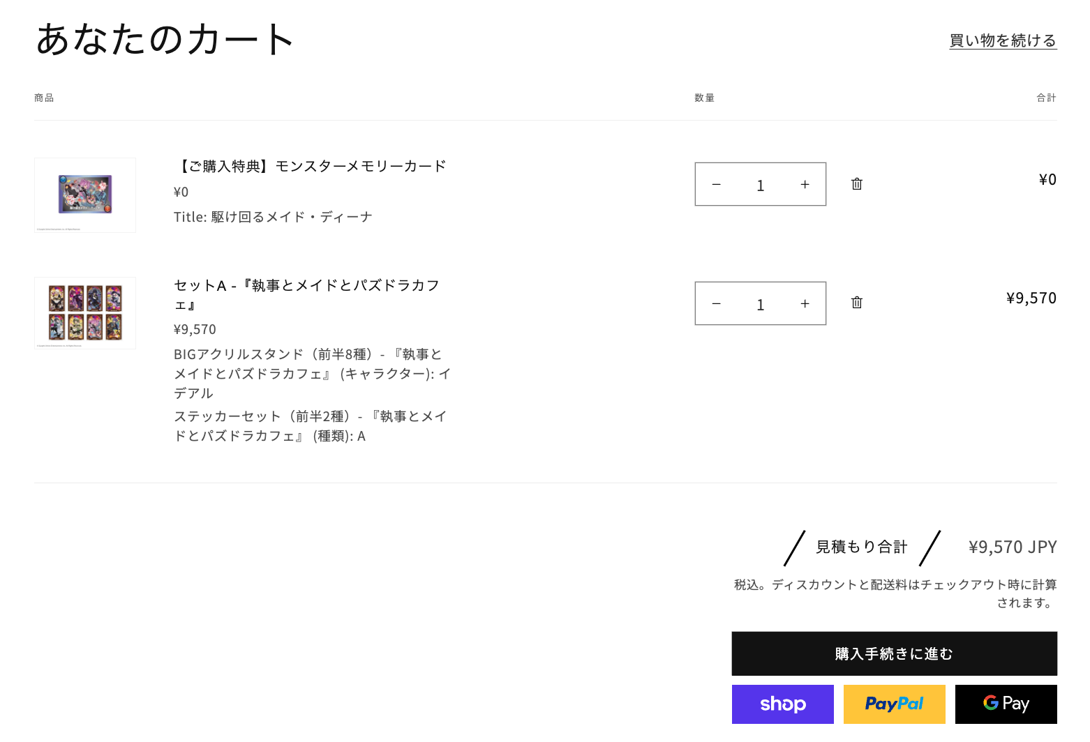Decrease Monster Memory Card quantity with minus
1090x742 pixels.
tap(716, 185)
